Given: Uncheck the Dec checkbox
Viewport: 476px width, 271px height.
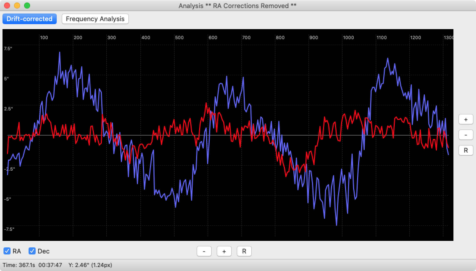Looking at the screenshot, I should tap(32, 251).
